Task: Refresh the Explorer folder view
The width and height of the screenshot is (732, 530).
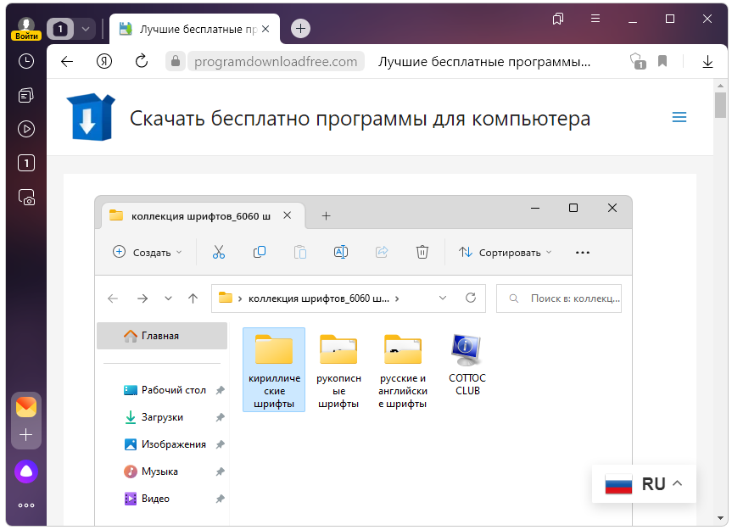Action: coord(471,298)
